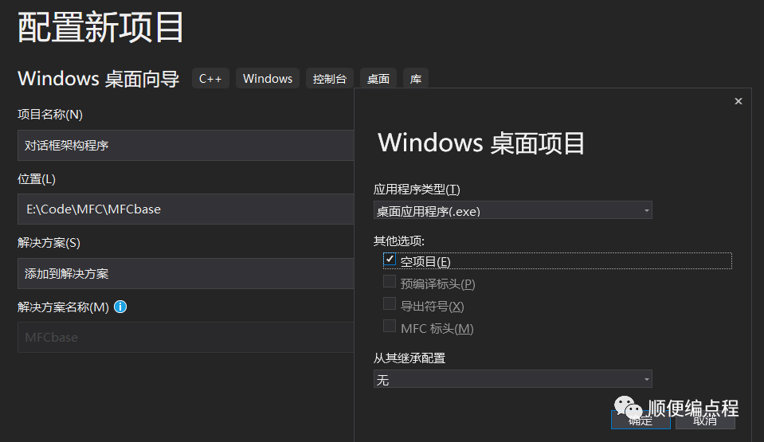The image size is (764, 442).
Task: Click the info icon beside 解决方案名称
Action: click(120, 307)
